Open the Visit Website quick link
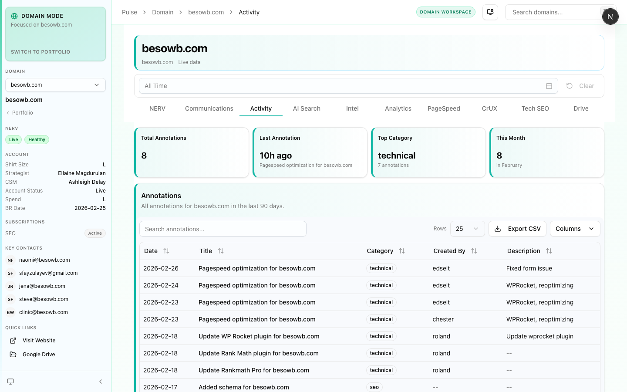The height and width of the screenshot is (392, 627). tap(39, 341)
